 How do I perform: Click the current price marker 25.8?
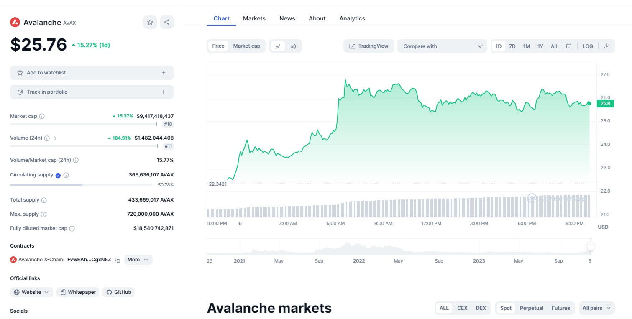[x=605, y=103]
